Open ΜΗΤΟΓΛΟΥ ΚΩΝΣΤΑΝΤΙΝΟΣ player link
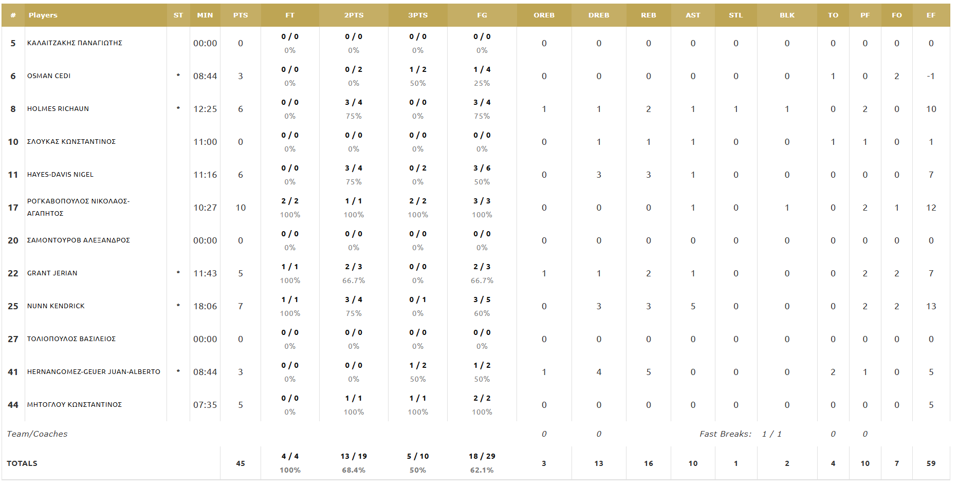958x487 pixels. pos(75,405)
